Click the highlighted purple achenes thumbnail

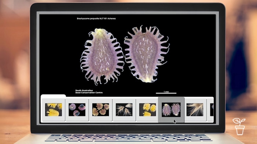coord(171,110)
